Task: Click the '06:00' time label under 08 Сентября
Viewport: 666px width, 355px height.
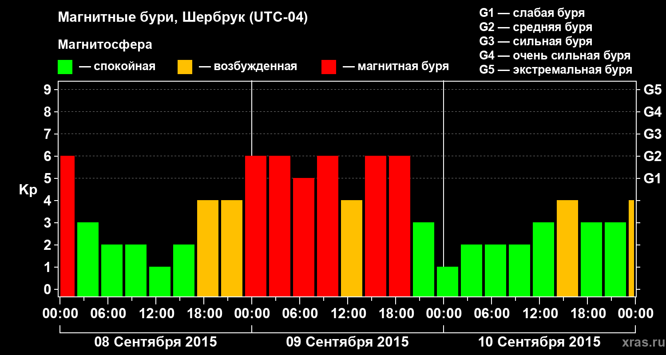Action: coord(108,313)
